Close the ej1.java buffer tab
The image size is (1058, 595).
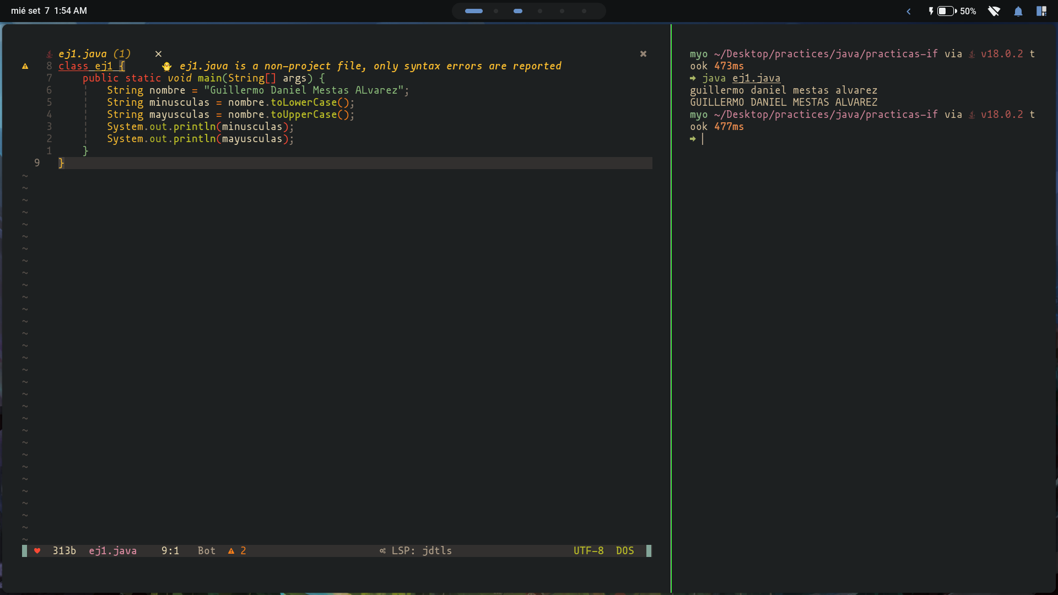point(158,54)
